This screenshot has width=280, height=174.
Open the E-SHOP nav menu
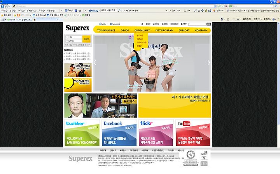click(x=125, y=30)
